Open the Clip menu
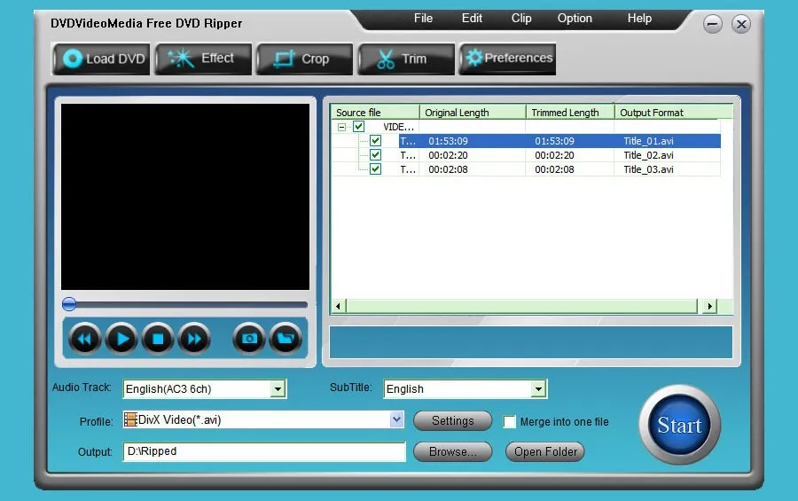 (521, 19)
